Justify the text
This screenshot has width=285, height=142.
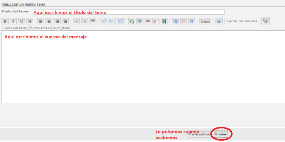pos(65,21)
